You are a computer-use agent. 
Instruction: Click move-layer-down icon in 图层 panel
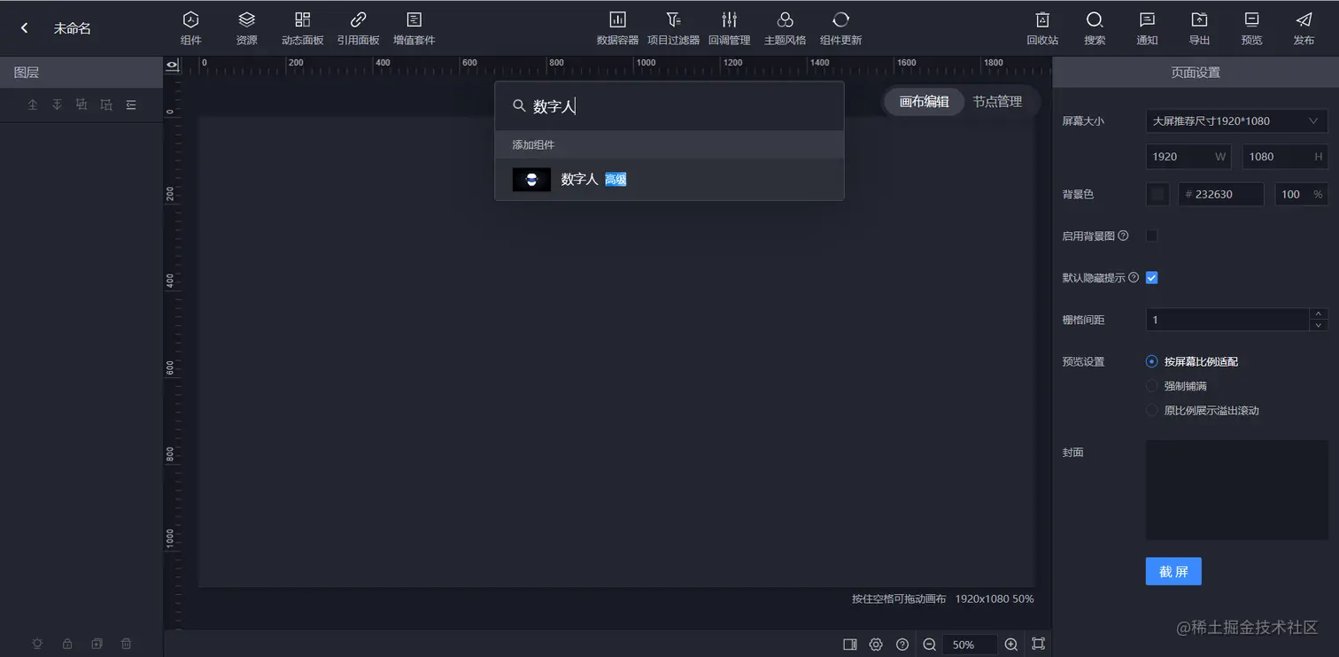click(57, 104)
